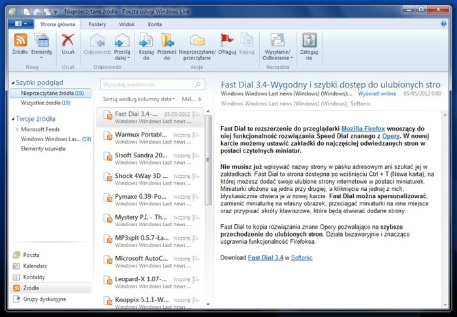
Task: Toggle flag on Fast Dial 3.4 entry
Action: [x=197, y=114]
